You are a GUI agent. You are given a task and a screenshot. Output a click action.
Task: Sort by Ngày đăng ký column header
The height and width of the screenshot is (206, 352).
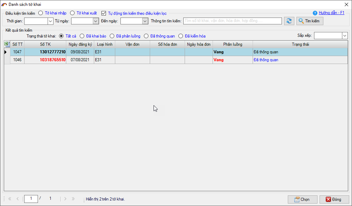(80, 44)
